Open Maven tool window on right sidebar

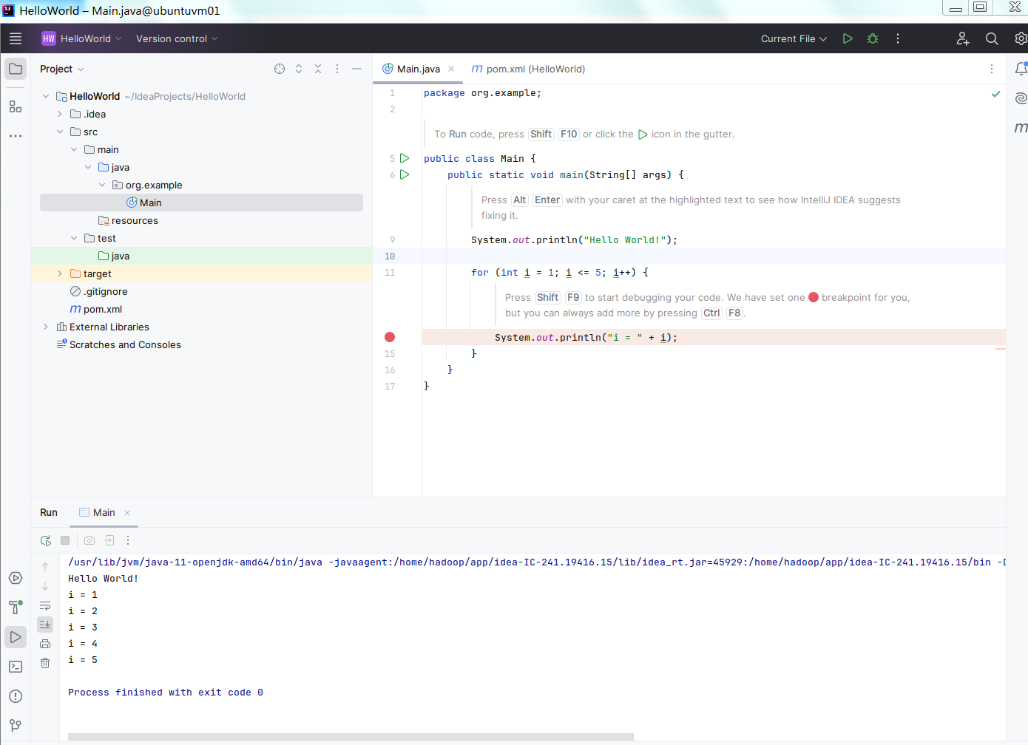[x=1021, y=127]
